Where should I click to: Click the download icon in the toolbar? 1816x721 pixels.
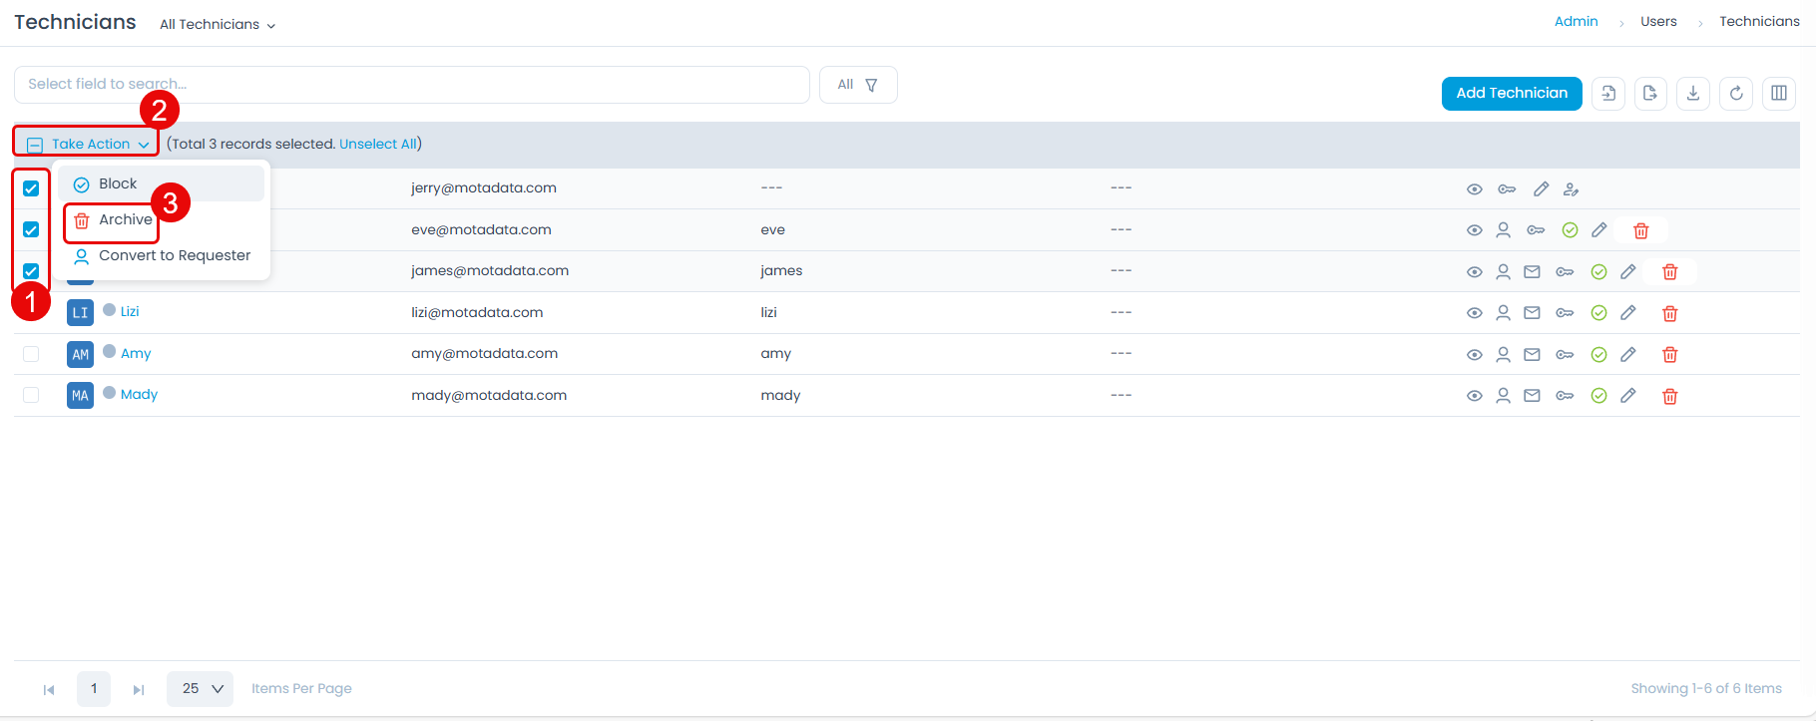[x=1692, y=94]
